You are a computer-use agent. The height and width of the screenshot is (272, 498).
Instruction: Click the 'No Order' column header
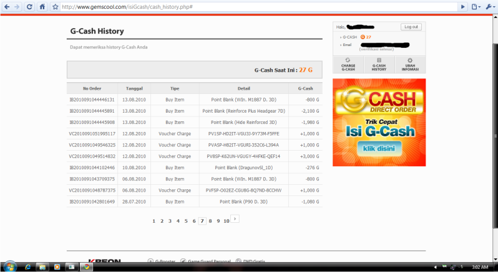click(92, 88)
